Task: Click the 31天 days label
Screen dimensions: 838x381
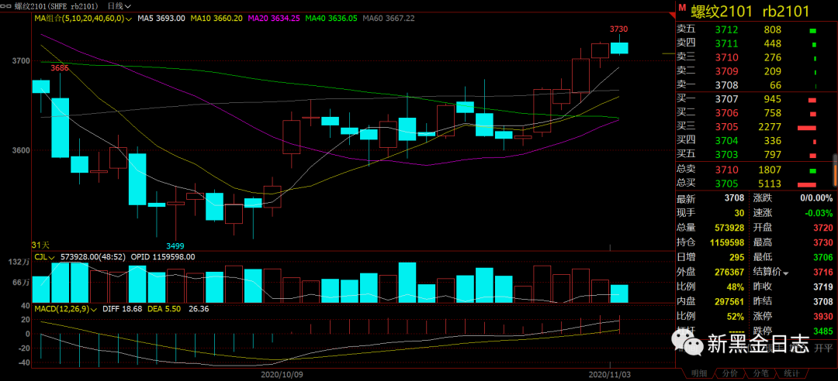Action: tap(40, 245)
